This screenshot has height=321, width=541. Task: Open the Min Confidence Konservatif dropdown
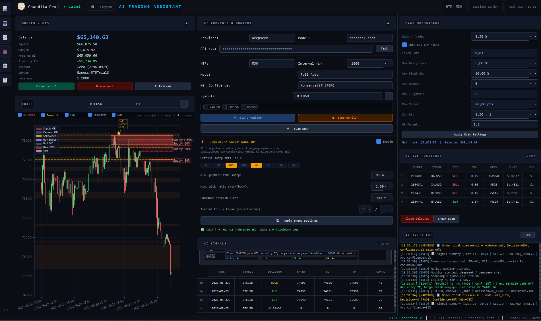(x=345, y=85)
